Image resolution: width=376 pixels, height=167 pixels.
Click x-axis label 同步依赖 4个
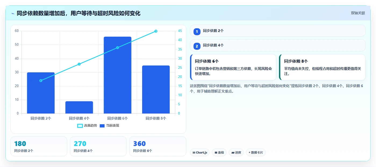click(79, 118)
